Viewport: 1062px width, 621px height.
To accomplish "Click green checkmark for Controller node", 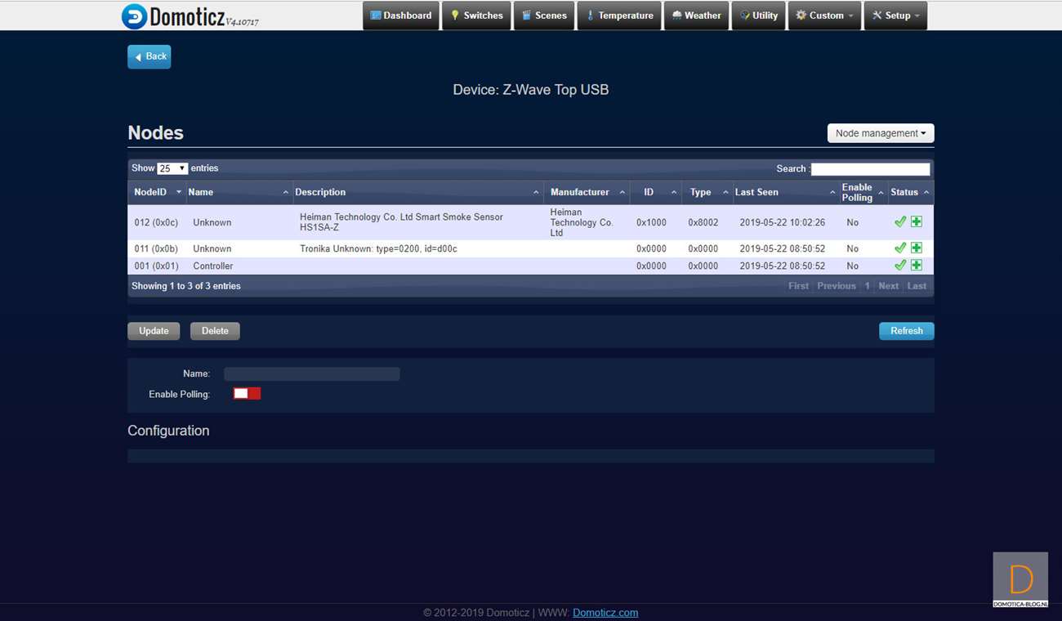I will [x=899, y=266].
